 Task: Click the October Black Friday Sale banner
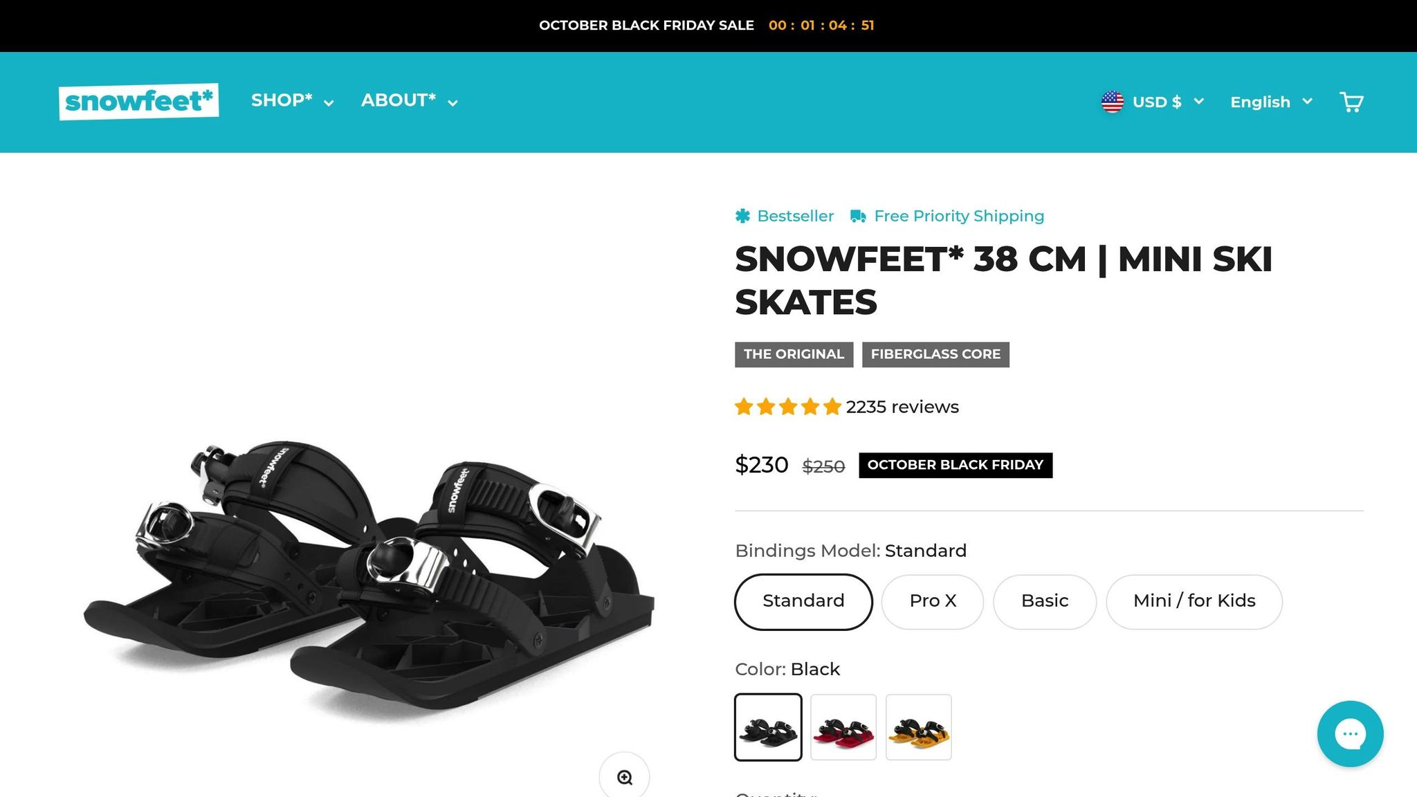(646, 26)
